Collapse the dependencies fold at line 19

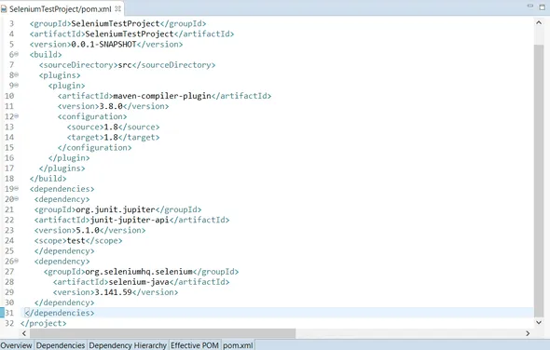click(16, 188)
